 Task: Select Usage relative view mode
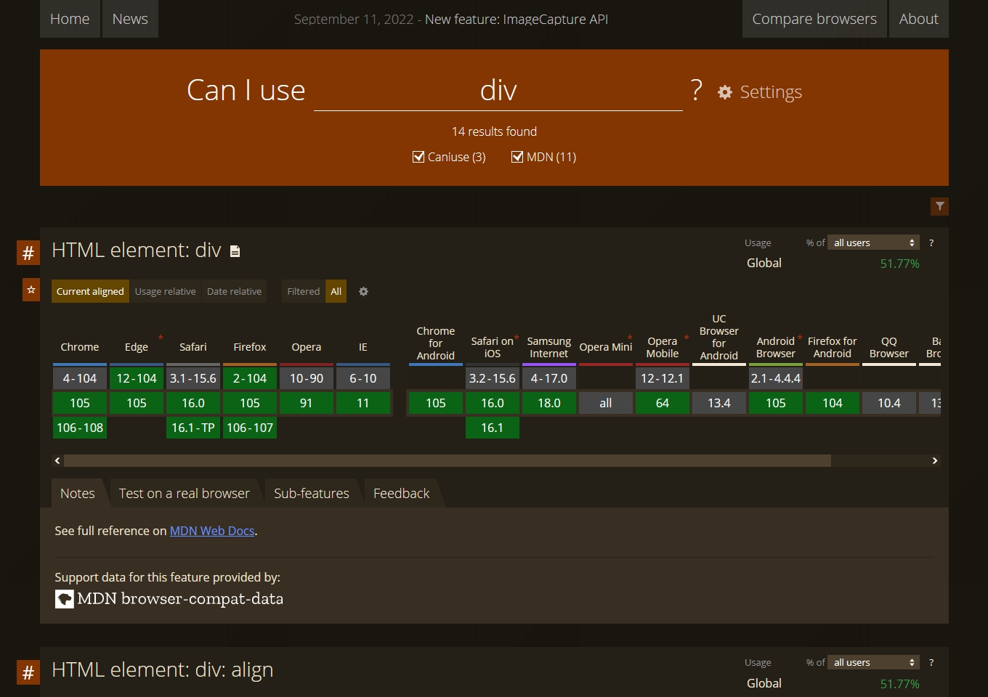pyautogui.click(x=165, y=291)
